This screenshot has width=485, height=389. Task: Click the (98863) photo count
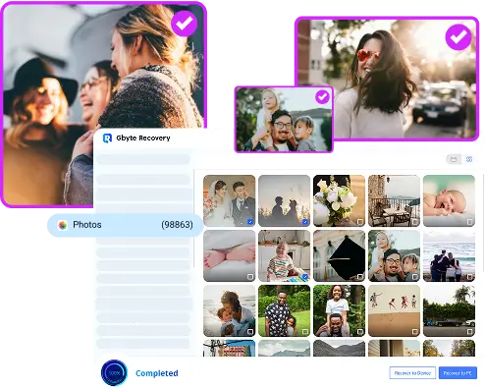(177, 225)
